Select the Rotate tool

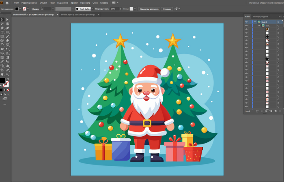[2, 45]
